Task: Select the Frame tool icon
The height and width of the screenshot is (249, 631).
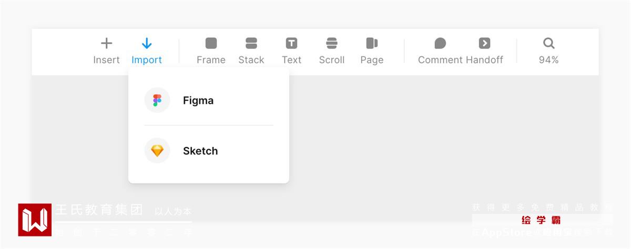Action: [x=211, y=43]
